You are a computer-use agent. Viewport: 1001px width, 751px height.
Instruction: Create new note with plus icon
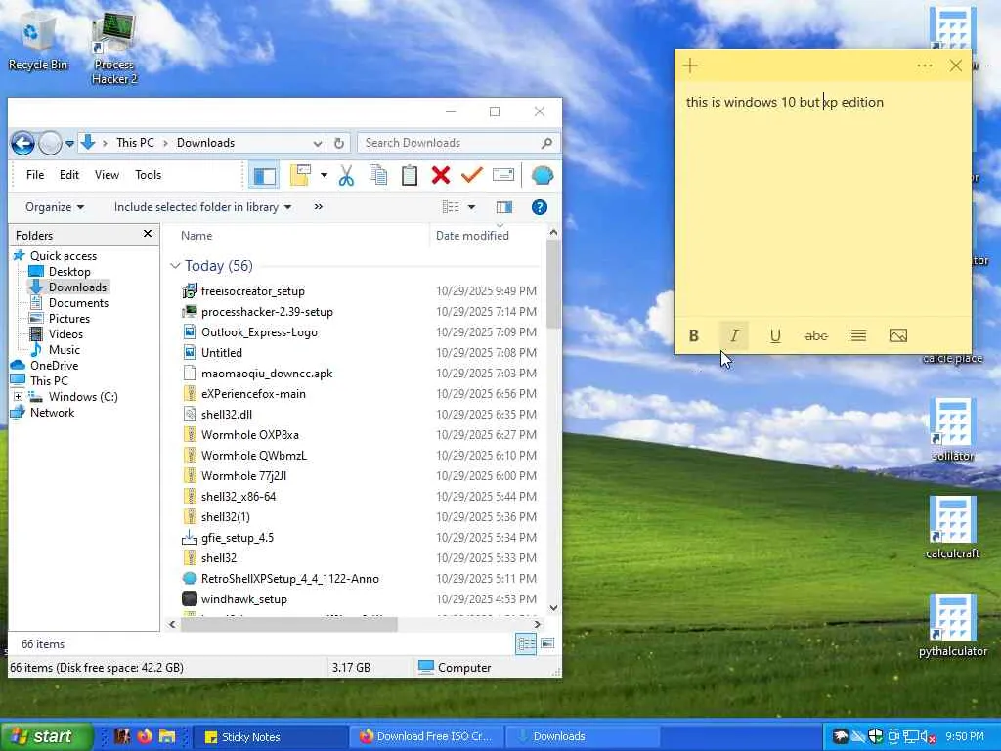click(690, 66)
